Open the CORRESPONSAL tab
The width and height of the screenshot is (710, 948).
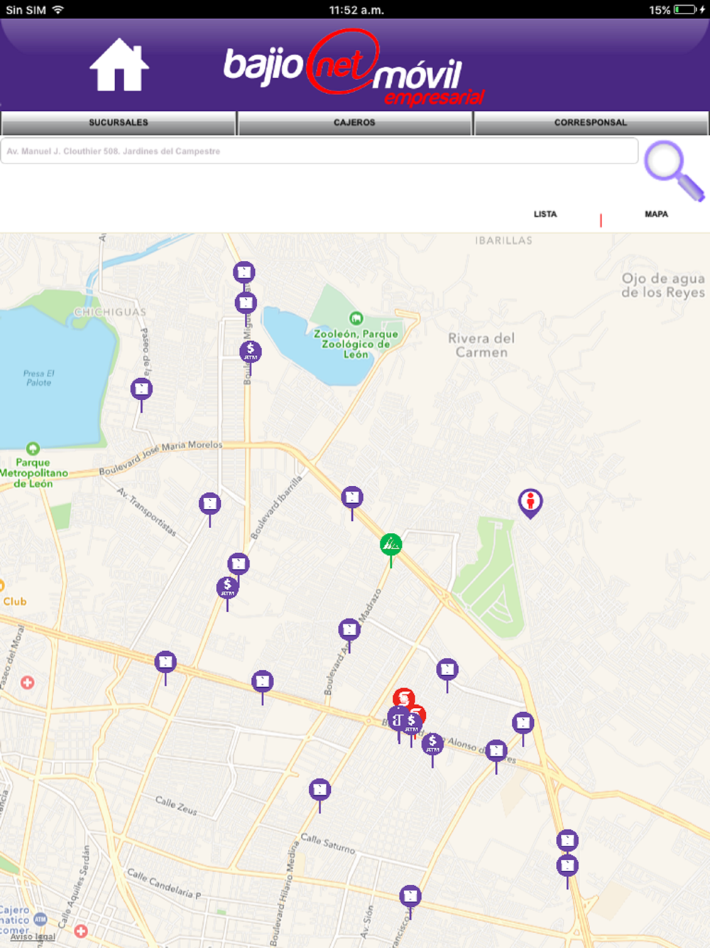(591, 122)
